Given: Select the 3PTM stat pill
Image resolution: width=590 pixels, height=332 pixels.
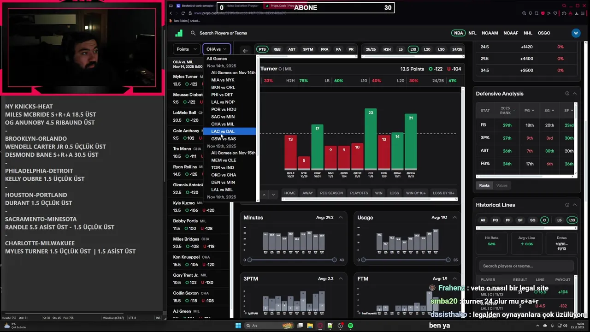Looking at the screenshot, I should [x=308, y=49].
